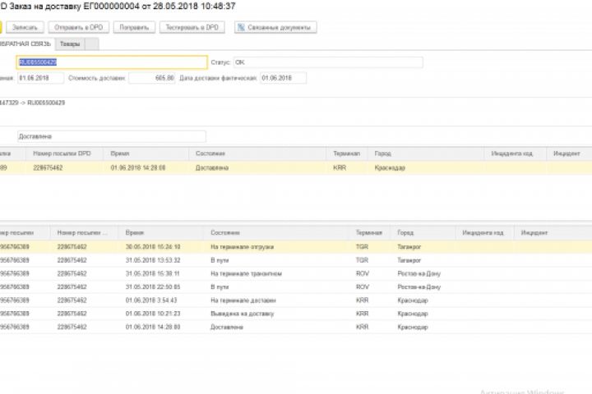Select the row На терминале отгрузки
Viewport: 592px width, 394px height.
coord(296,247)
